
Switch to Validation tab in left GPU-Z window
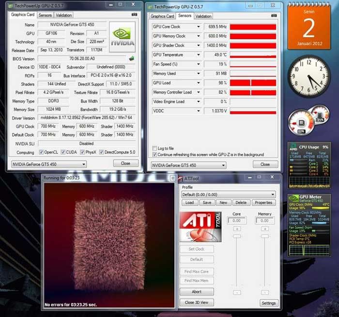(x=63, y=15)
